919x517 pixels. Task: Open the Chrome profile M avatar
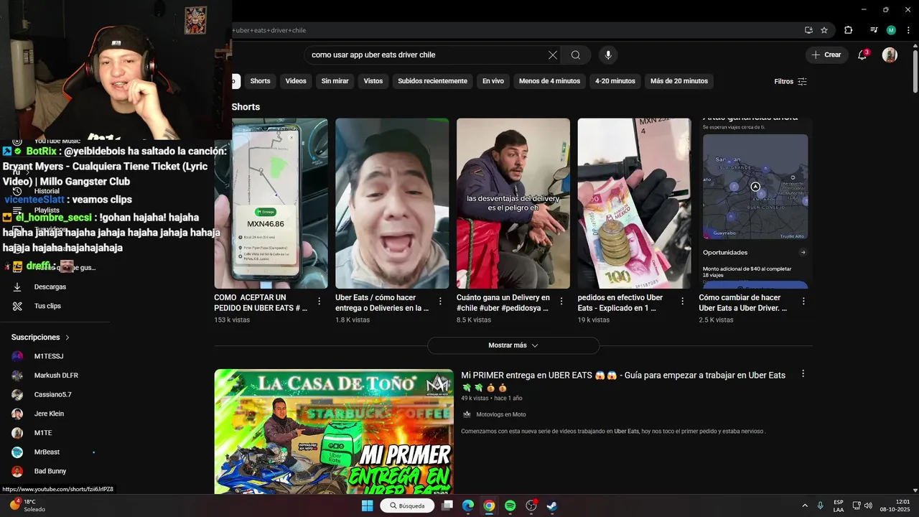pos(891,30)
